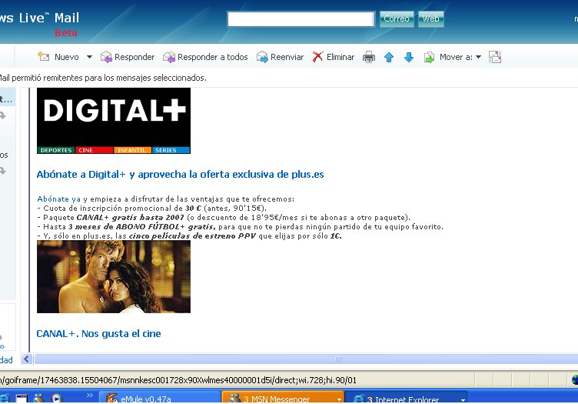
Task: Click the movie couple promotional image
Action: [114, 277]
